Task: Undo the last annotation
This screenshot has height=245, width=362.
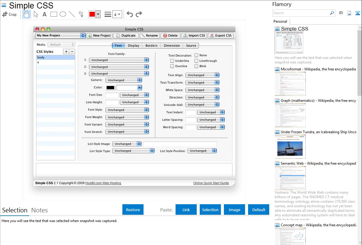Action: click(x=130, y=14)
